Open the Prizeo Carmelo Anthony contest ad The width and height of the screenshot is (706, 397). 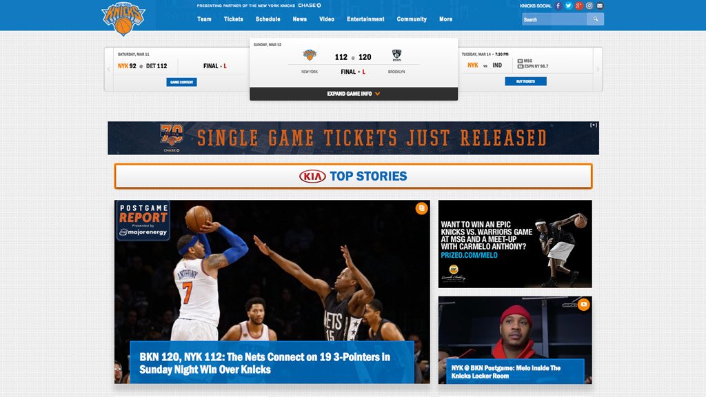click(x=515, y=244)
